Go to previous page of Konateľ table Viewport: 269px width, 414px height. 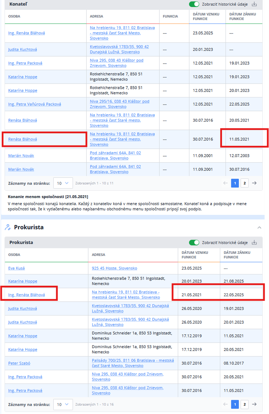coord(225,183)
